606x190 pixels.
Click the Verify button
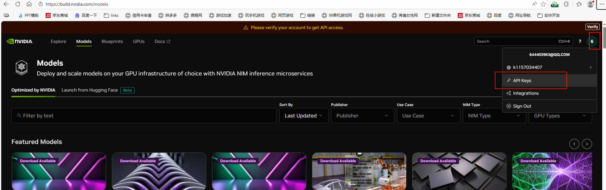click(592, 27)
